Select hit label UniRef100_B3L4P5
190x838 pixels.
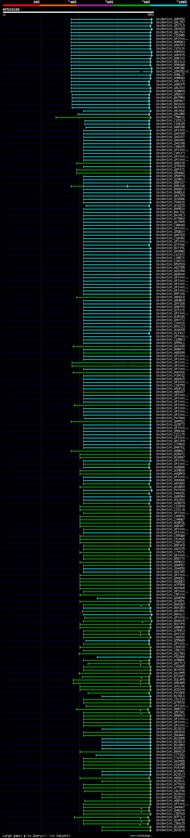coord(170,680)
